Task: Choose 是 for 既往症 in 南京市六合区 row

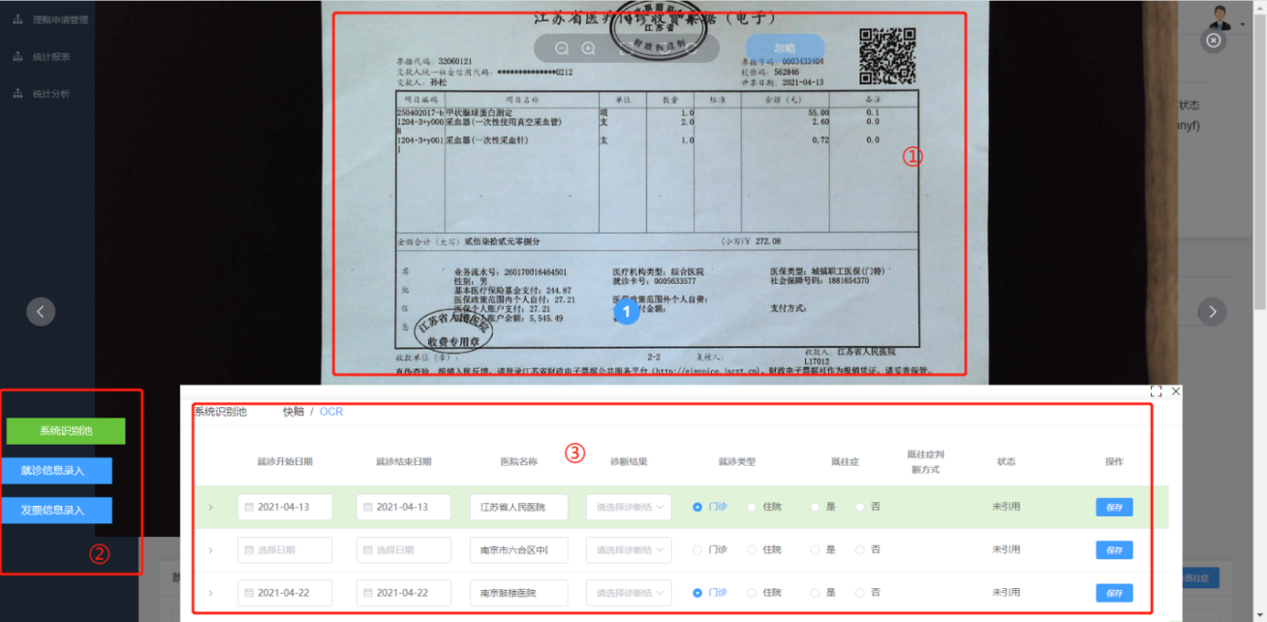Action: point(815,549)
